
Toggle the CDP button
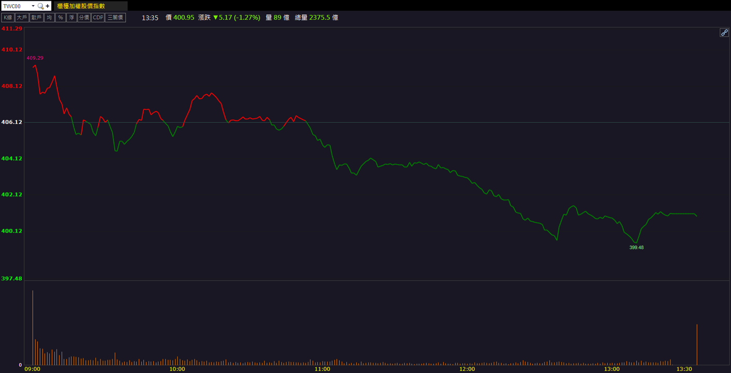[x=98, y=18]
